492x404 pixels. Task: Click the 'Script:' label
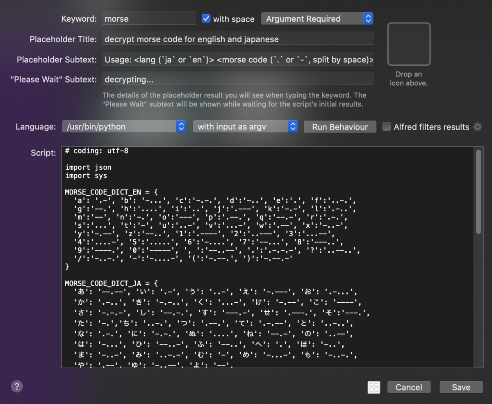[43, 153]
